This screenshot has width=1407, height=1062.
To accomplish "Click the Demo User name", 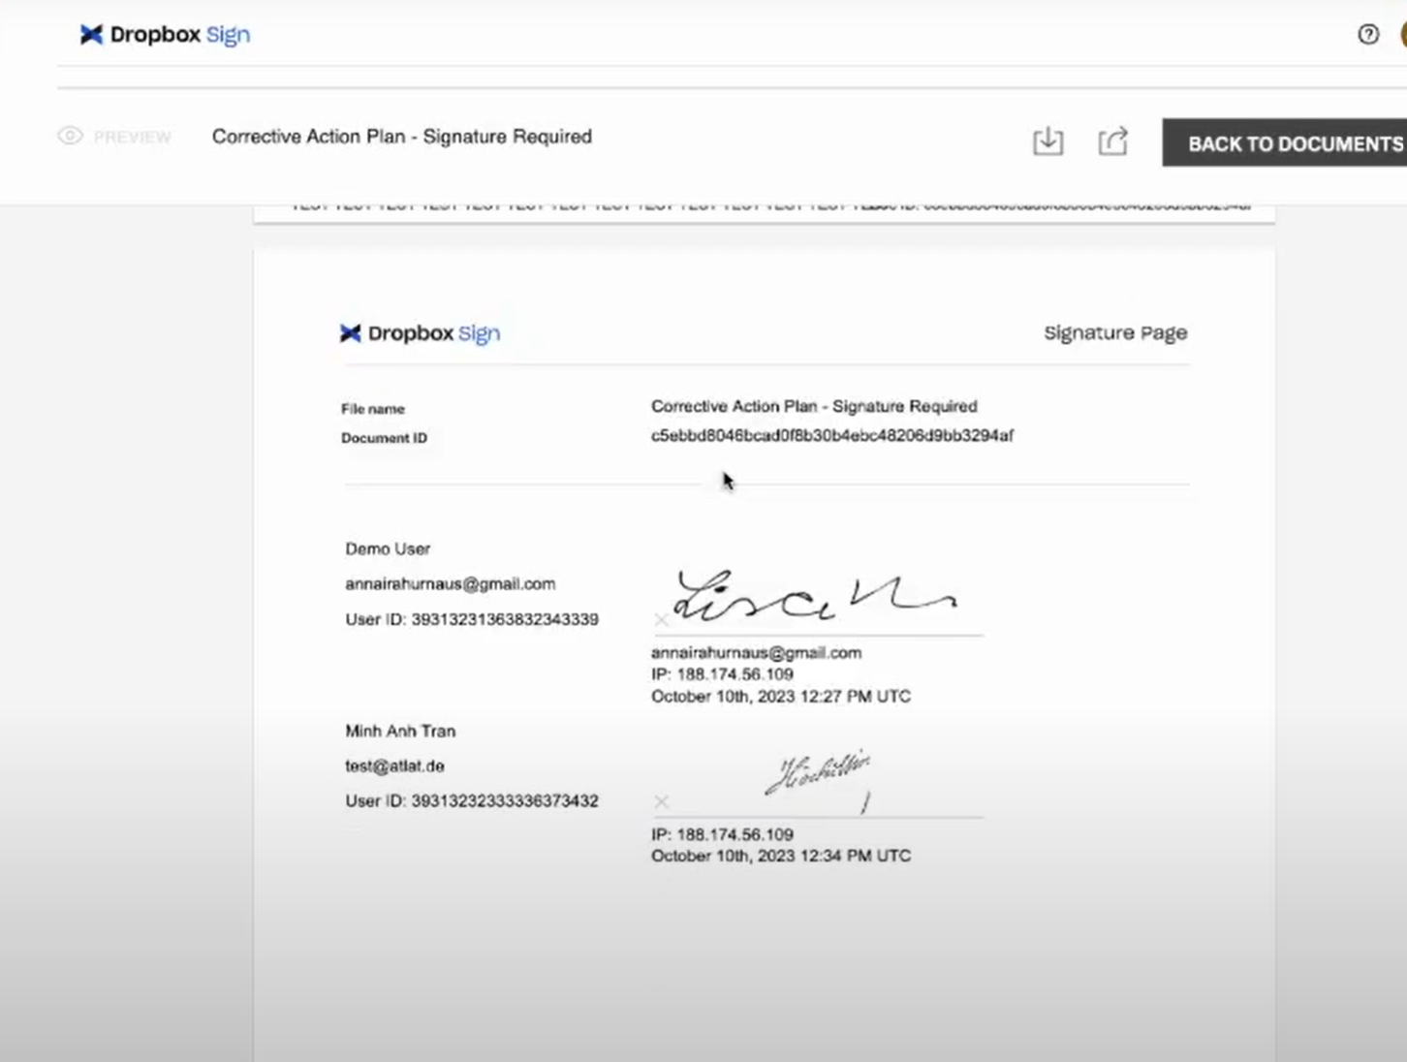I will tap(388, 548).
